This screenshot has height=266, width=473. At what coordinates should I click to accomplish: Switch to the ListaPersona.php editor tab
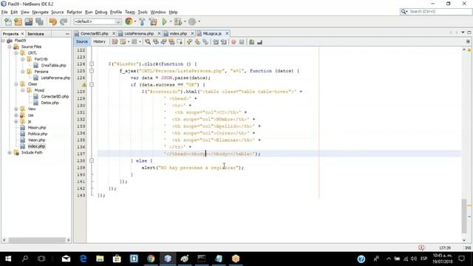pyautogui.click(x=139, y=33)
